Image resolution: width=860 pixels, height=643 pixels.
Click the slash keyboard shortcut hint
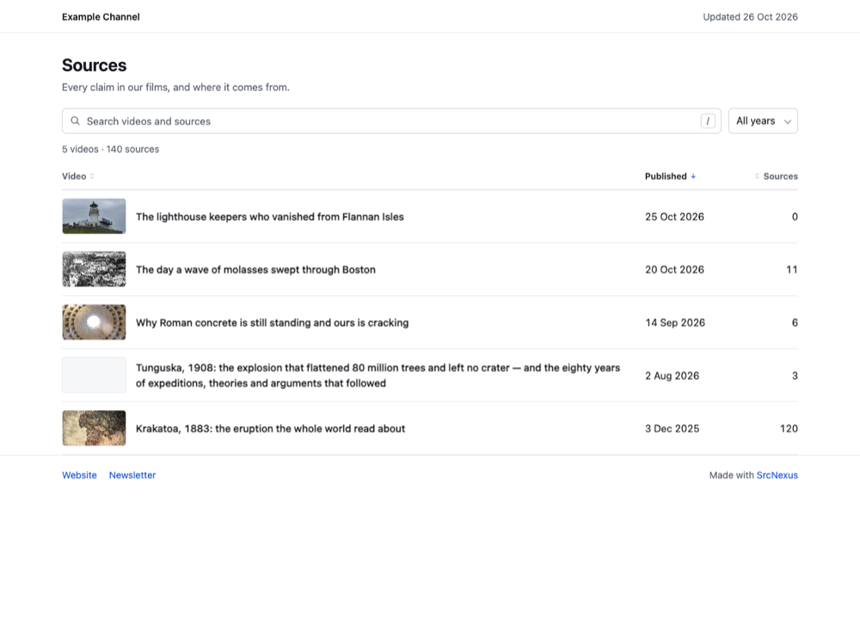pos(708,121)
